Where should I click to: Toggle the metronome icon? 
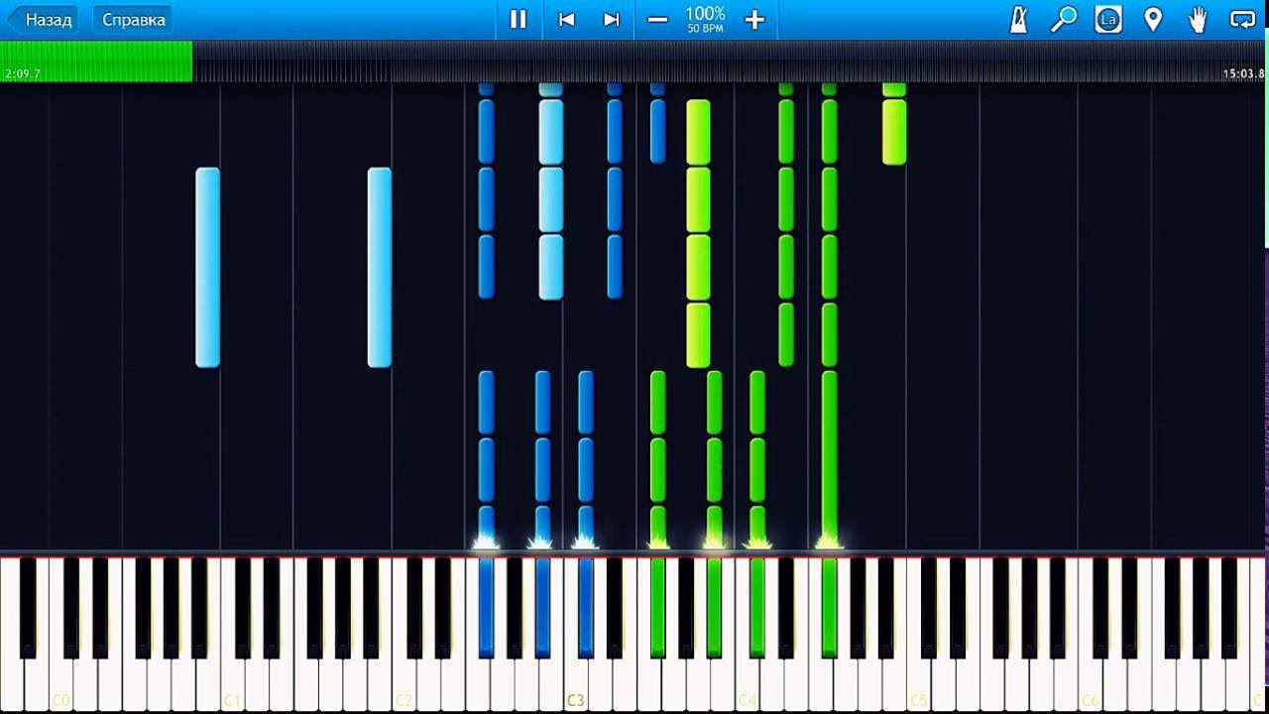point(1018,19)
